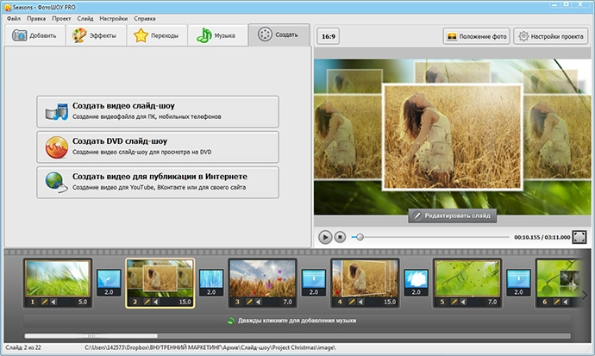595x356 pixels.
Task: Open fullscreen preview mode
Action: 579,237
